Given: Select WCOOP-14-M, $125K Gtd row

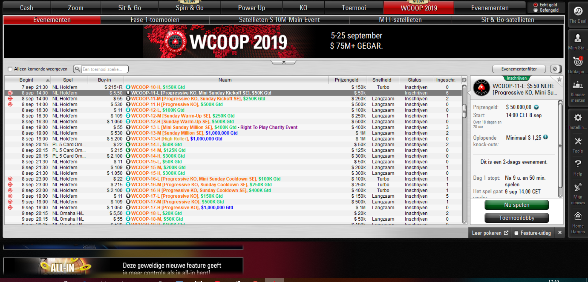Looking at the screenshot, I should (233, 150).
